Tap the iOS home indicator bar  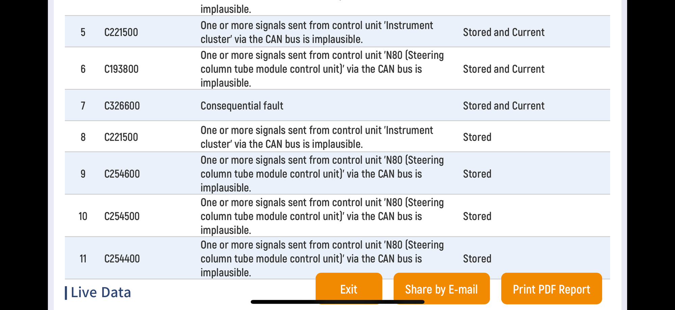[337, 302]
